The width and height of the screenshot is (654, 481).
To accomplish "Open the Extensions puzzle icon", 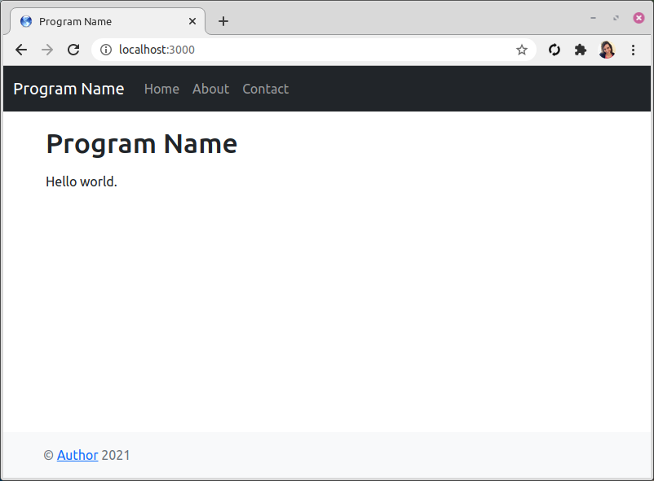I will pyautogui.click(x=580, y=50).
